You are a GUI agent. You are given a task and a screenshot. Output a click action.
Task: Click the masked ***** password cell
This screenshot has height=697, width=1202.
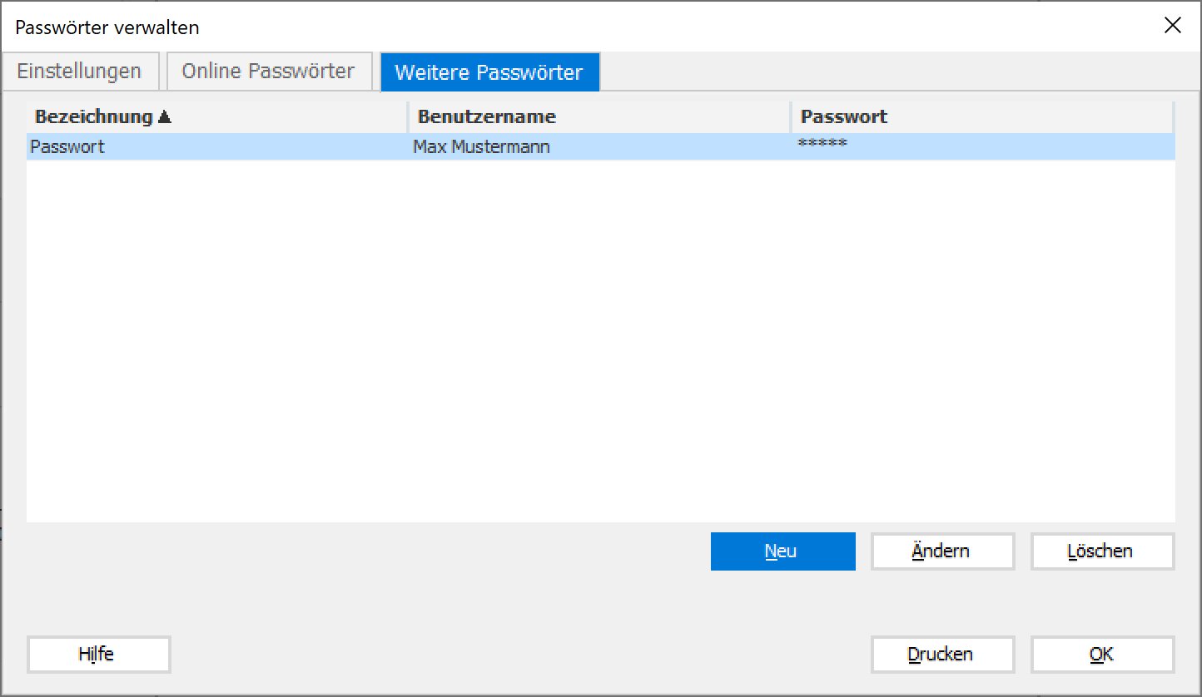[x=822, y=146]
